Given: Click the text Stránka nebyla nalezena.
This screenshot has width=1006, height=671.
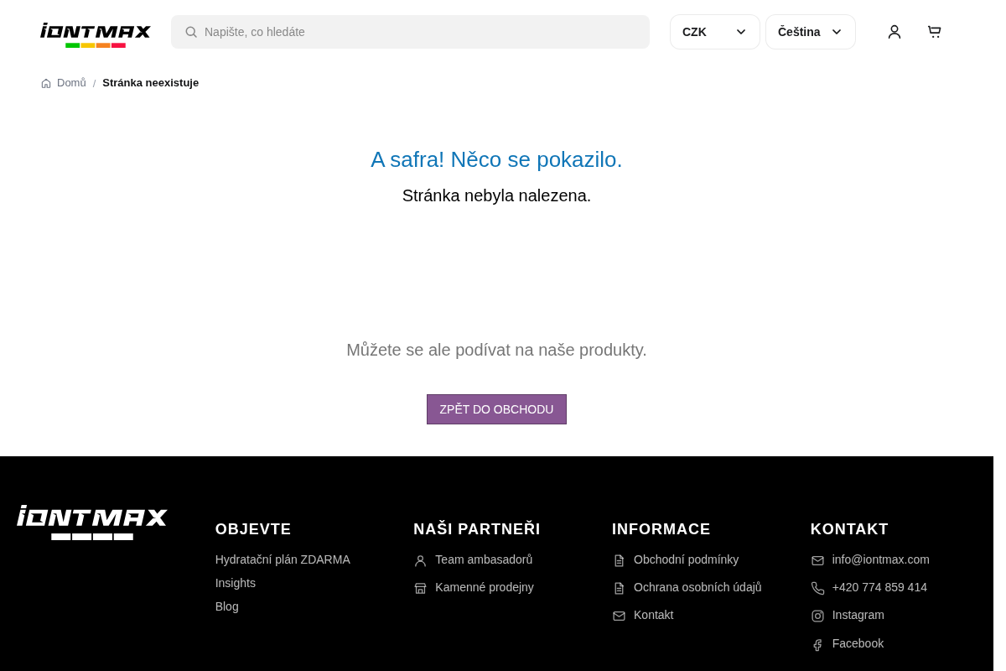Looking at the screenshot, I should point(496,195).
